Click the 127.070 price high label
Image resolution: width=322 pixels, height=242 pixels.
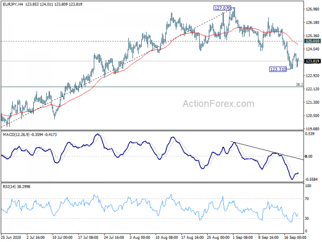[222, 8]
